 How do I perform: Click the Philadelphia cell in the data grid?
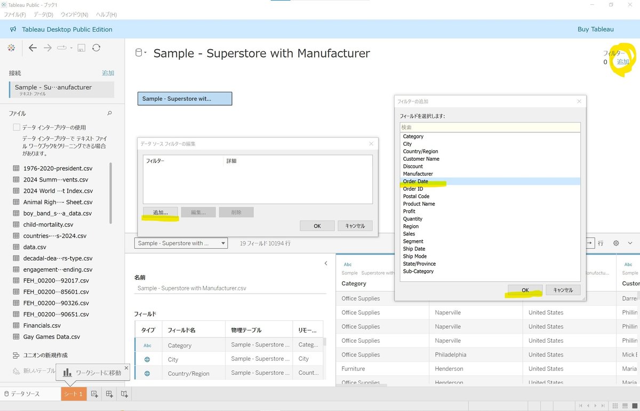pos(451,354)
